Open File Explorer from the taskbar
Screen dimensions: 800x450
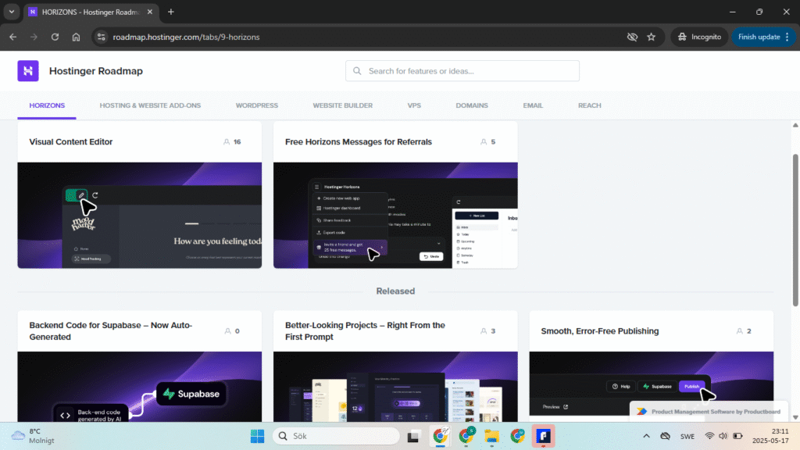(491, 436)
